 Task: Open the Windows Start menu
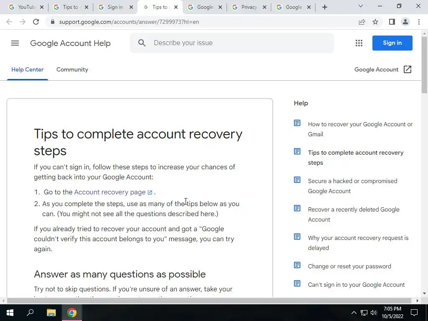tap(10, 313)
